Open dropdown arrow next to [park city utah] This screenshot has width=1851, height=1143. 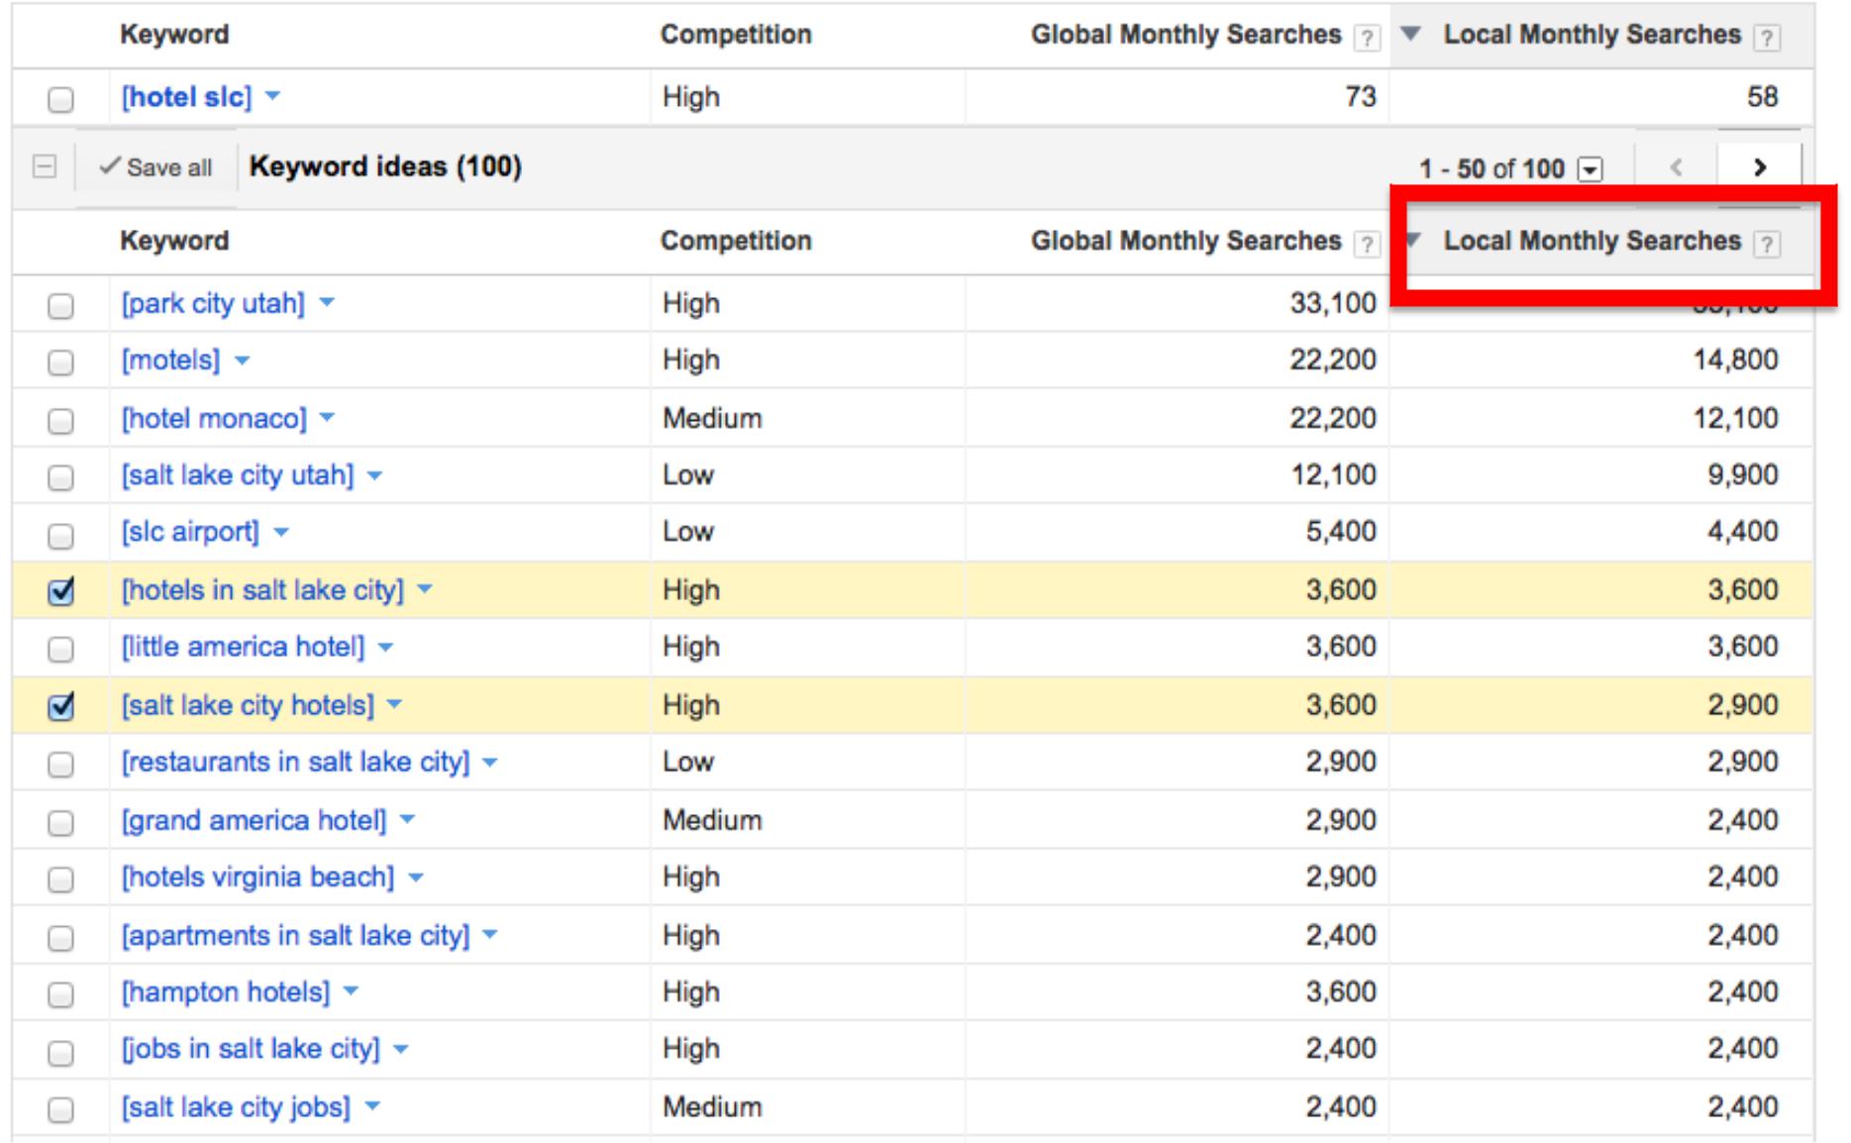327,303
